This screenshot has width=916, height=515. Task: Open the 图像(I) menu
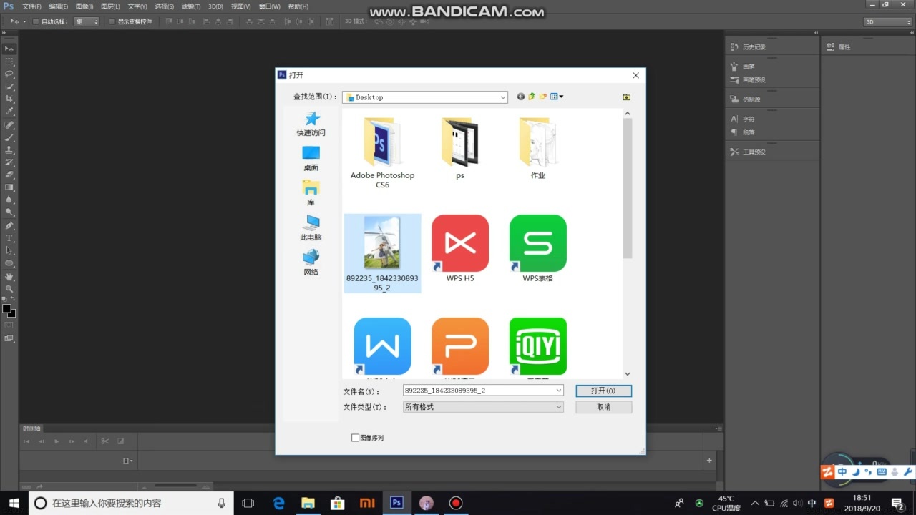point(84,6)
